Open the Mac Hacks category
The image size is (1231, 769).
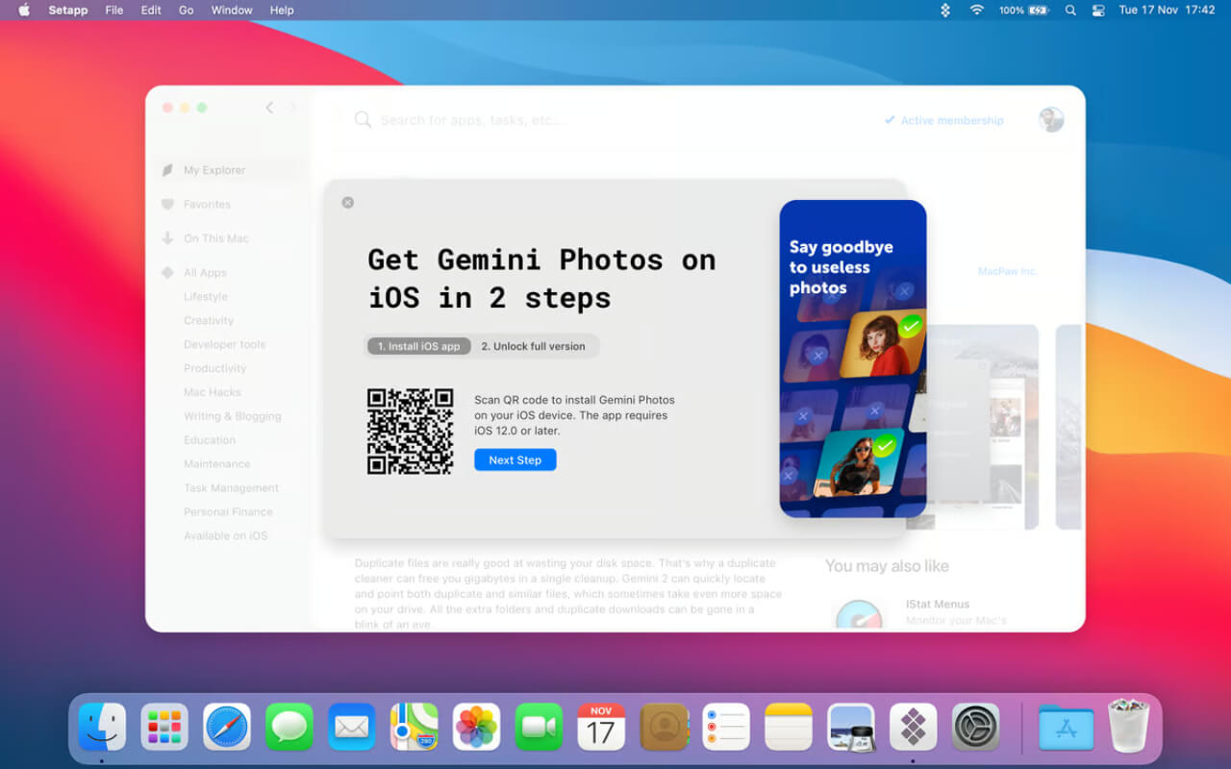tap(213, 392)
